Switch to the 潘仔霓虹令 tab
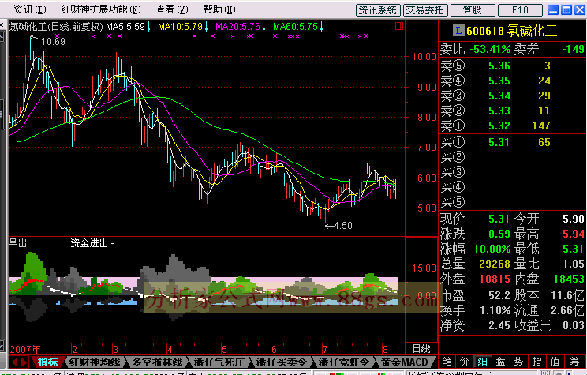Image resolution: width=587 pixels, height=375 pixels. (343, 362)
